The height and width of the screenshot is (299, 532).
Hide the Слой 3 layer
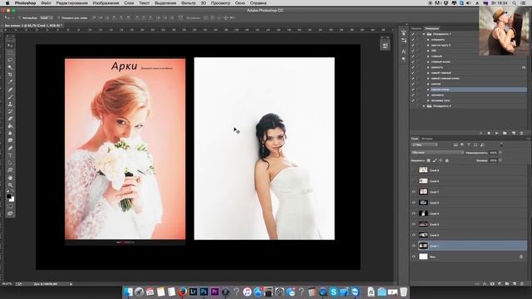[x=414, y=224]
